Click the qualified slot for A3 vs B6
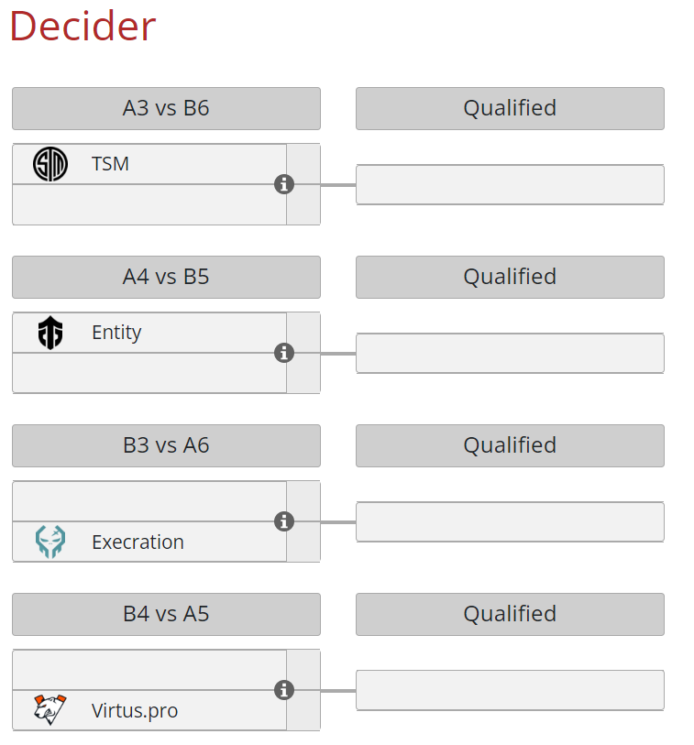This screenshot has width=694, height=745. [x=510, y=184]
